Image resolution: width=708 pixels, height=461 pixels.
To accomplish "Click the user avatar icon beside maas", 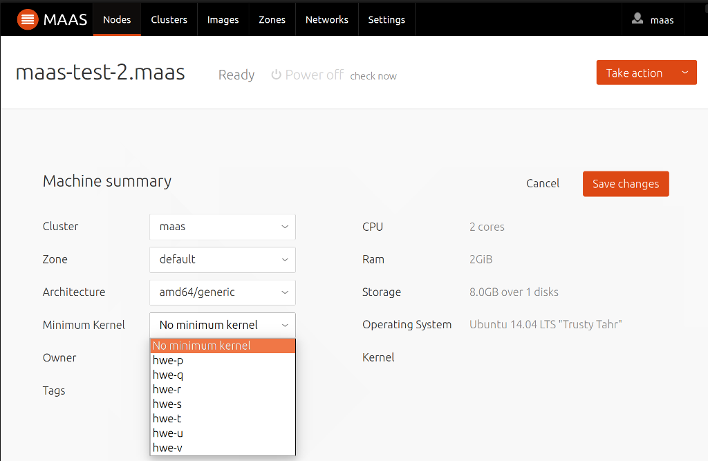I will tap(637, 19).
